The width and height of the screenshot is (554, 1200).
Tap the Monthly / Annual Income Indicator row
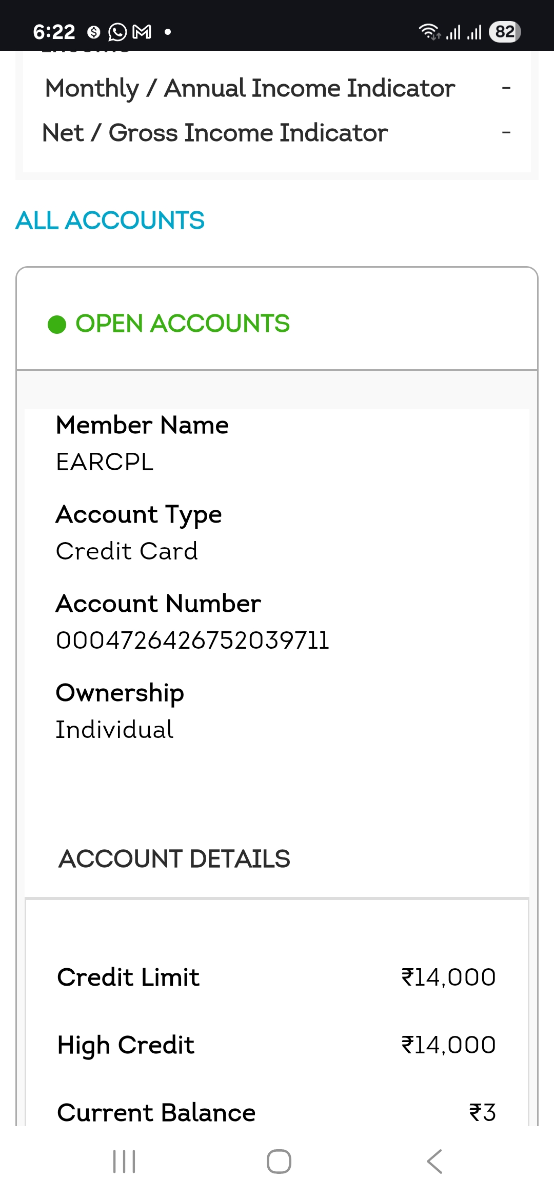point(250,88)
